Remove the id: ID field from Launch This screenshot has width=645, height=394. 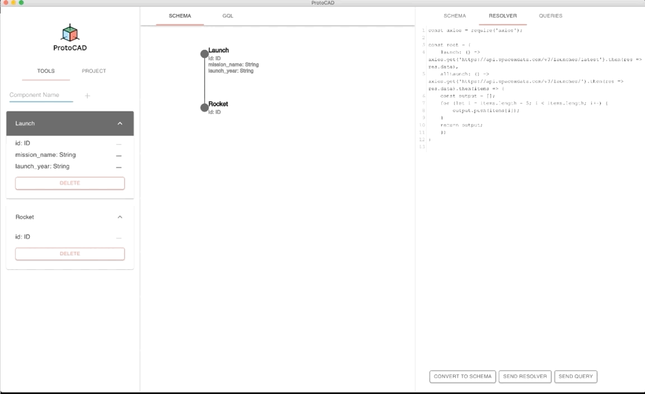coord(119,144)
